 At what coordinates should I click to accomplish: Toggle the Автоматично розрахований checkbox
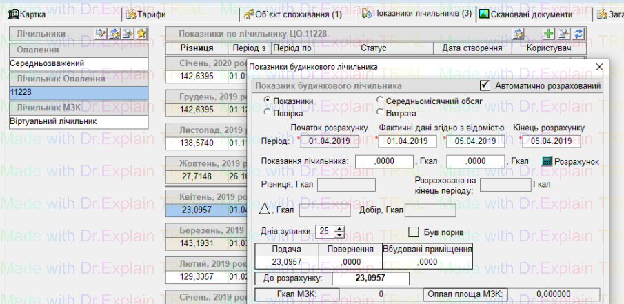pyautogui.click(x=484, y=86)
